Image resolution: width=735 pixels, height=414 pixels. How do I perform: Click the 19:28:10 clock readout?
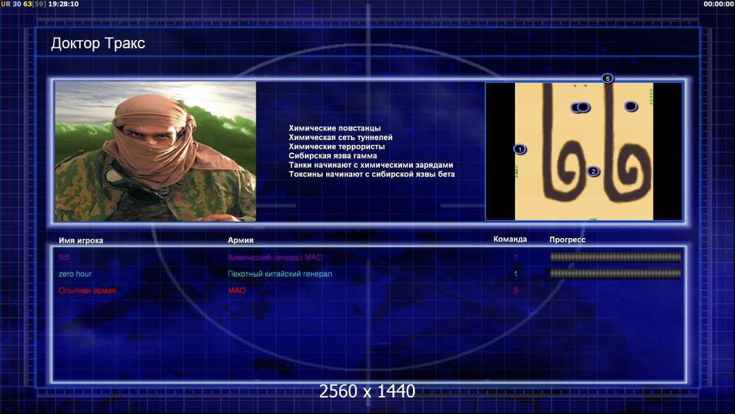click(63, 3)
